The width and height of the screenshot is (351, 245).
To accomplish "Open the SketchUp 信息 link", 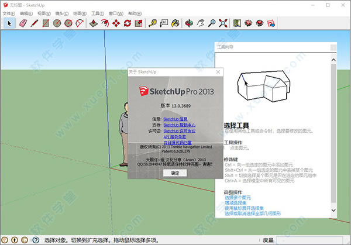I will pyautogui.click(x=175, y=119).
